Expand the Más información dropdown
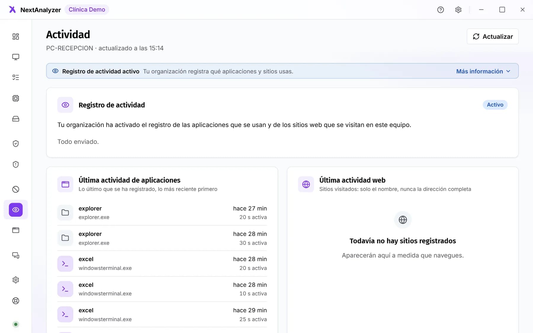533x333 pixels. 483,71
